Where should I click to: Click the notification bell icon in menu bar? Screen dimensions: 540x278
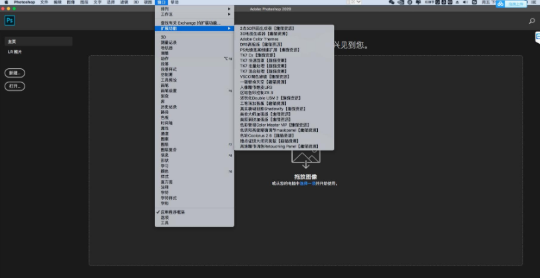point(418,2)
